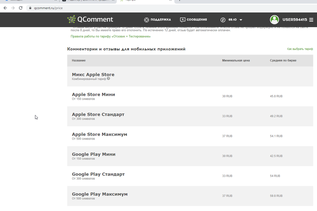This screenshot has width=317, height=211.
Task: Open Сообщения messages link
Action: [193, 20]
